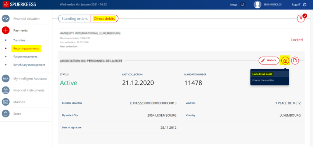Click the red Payments plus icon
Viewport: 313px width, 147px height.
pyautogui.click(x=6, y=30)
